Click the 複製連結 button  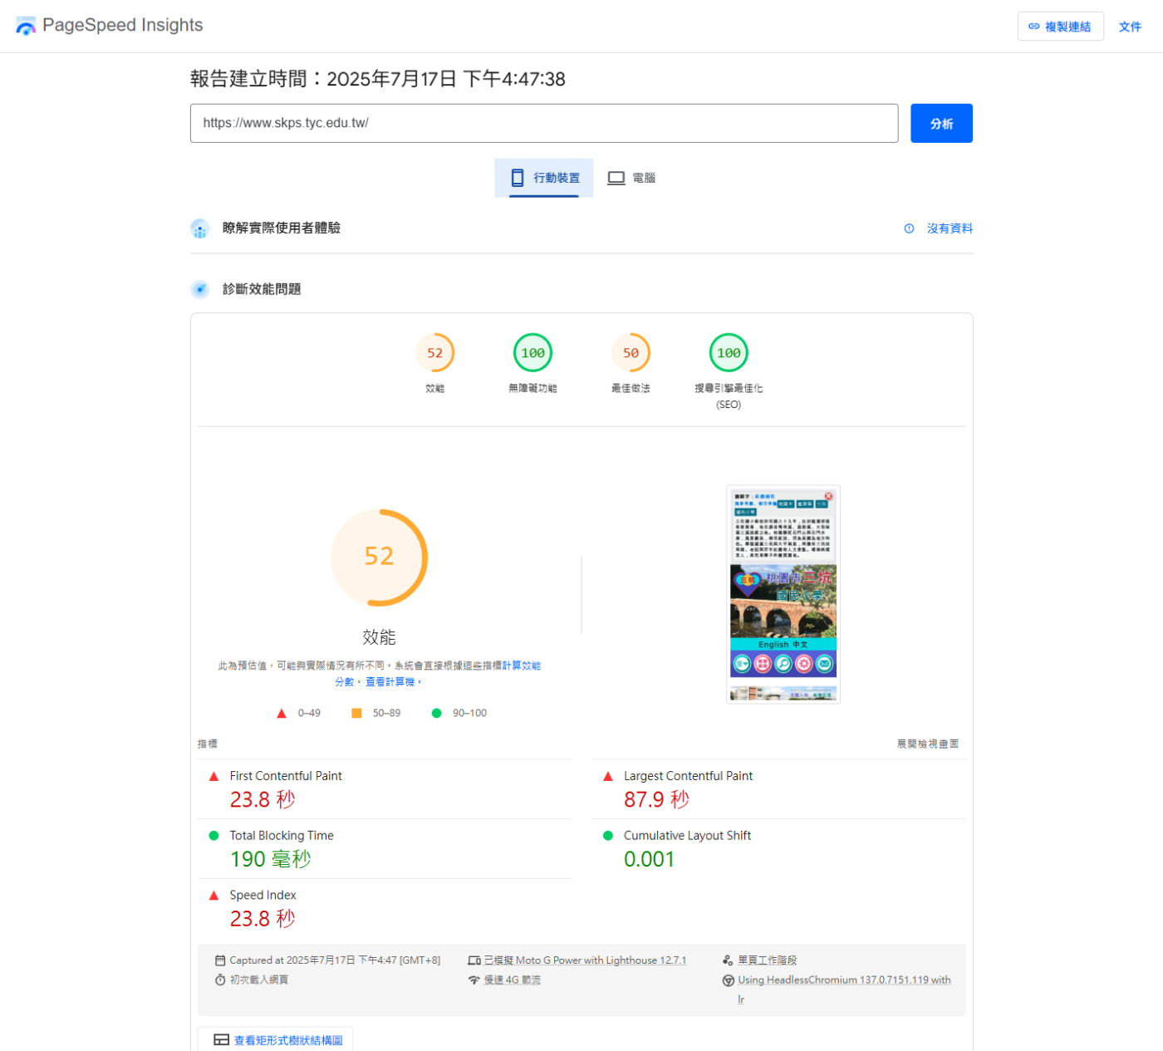pos(1060,27)
